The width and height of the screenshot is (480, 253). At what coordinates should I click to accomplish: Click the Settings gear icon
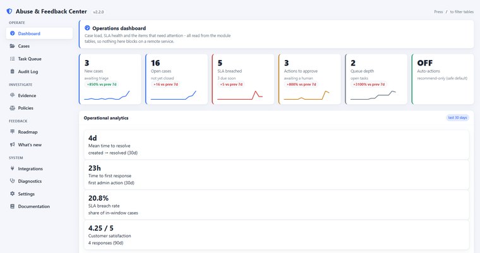click(12, 194)
